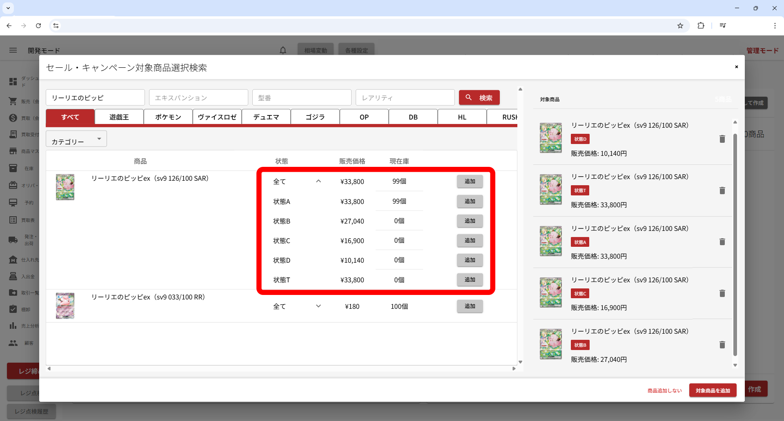Expand conditions for sv9 033/100 RR card
This screenshot has width=784, height=421.
(x=318, y=306)
